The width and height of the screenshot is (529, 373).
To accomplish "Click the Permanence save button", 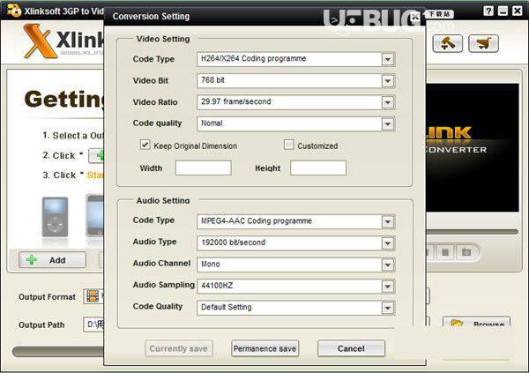I will point(264,348).
